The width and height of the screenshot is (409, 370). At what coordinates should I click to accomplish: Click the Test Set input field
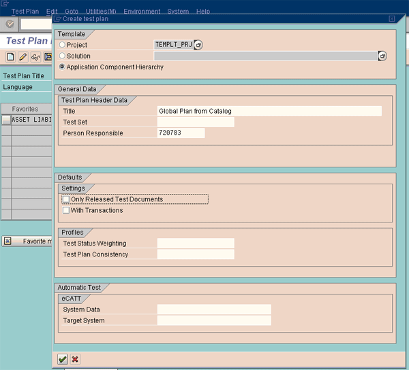(x=196, y=122)
